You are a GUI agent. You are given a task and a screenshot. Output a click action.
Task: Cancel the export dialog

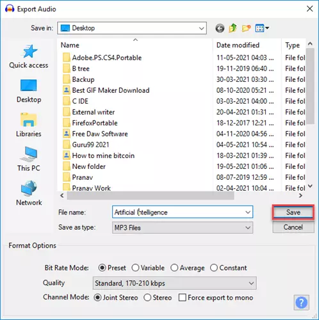click(x=293, y=227)
